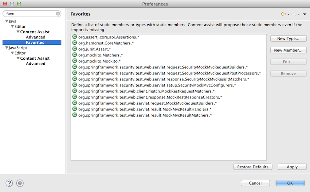The height and width of the screenshot is (192, 310).
Task: Select org.hamcrest.CoreMatchers.* list entry
Action: coord(106,43)
